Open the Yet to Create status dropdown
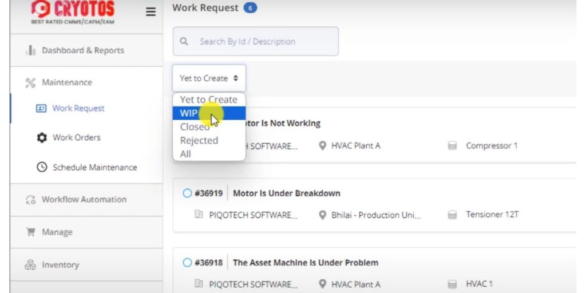This screenshot has width=586, height=293. tap(209, 78)
